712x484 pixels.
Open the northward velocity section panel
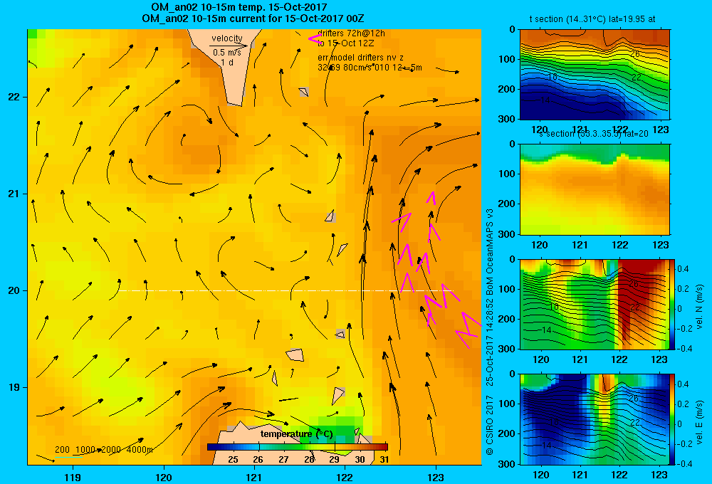click(x=595, y=304)
